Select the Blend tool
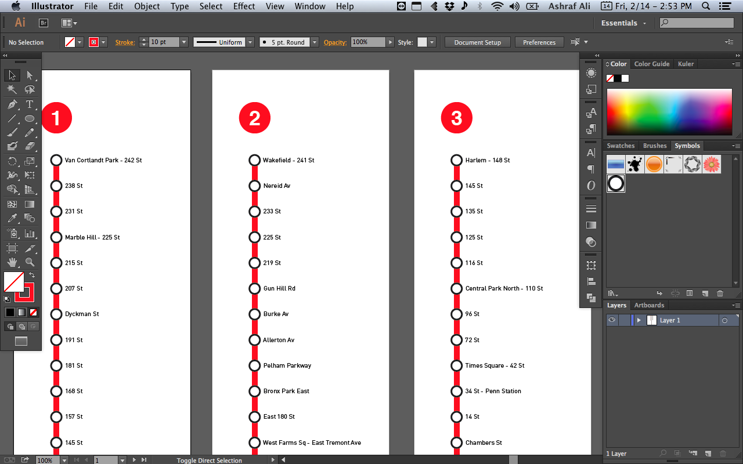This screenshot has width=743, height=464. point(30,218)
